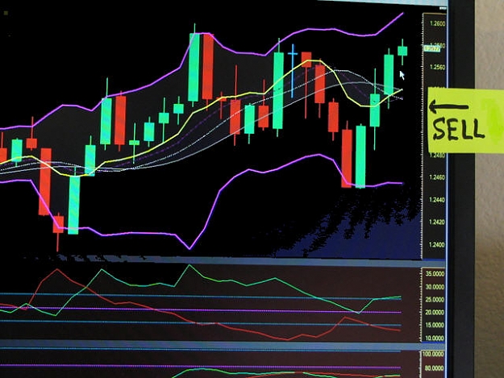The width and height of the screenshot is (504, 378).
Task: Select the blue cross-shaped doji candle
Action: tap(293, 71)
